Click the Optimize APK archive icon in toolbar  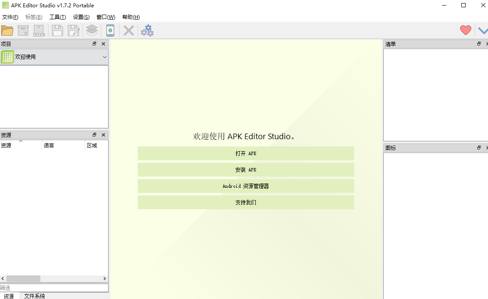(23, 31)
